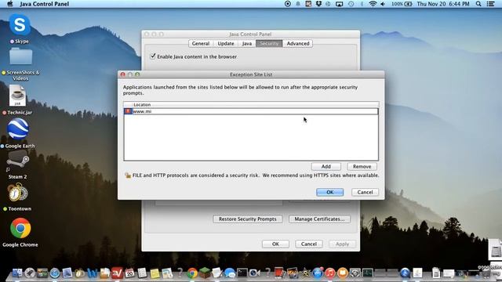This screenshot has height=282, width=502.
Task: Click Remove in Exception Site List
Action: (362, 166)
